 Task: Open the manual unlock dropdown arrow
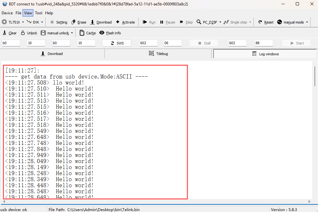pos(72,33)
